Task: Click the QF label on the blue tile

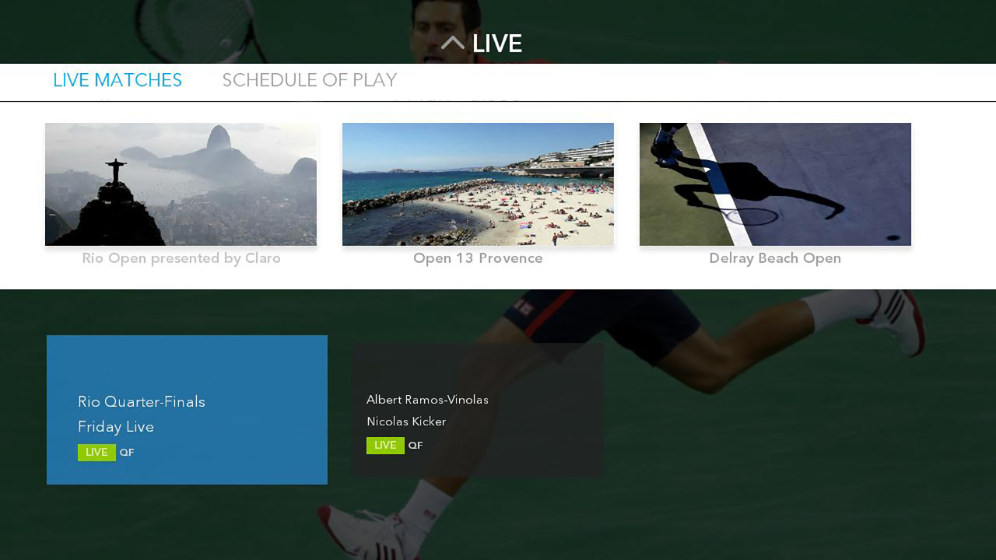Action: click(127, 453)
